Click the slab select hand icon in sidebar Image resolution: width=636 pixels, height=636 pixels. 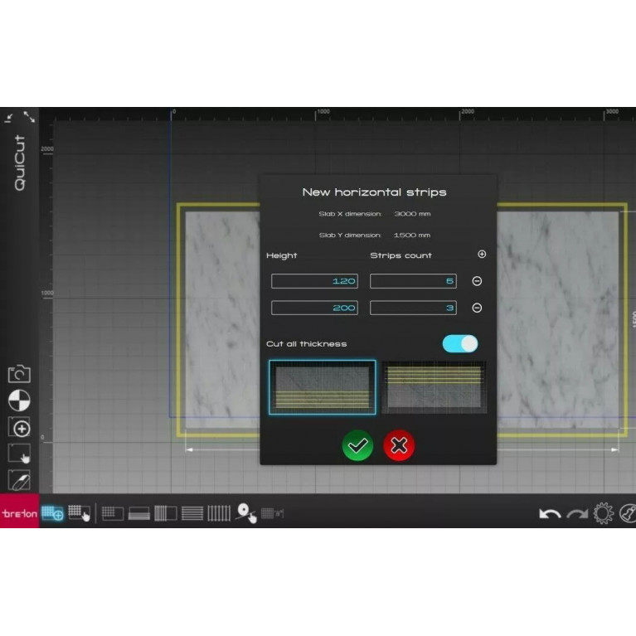(x=19, y=454)
